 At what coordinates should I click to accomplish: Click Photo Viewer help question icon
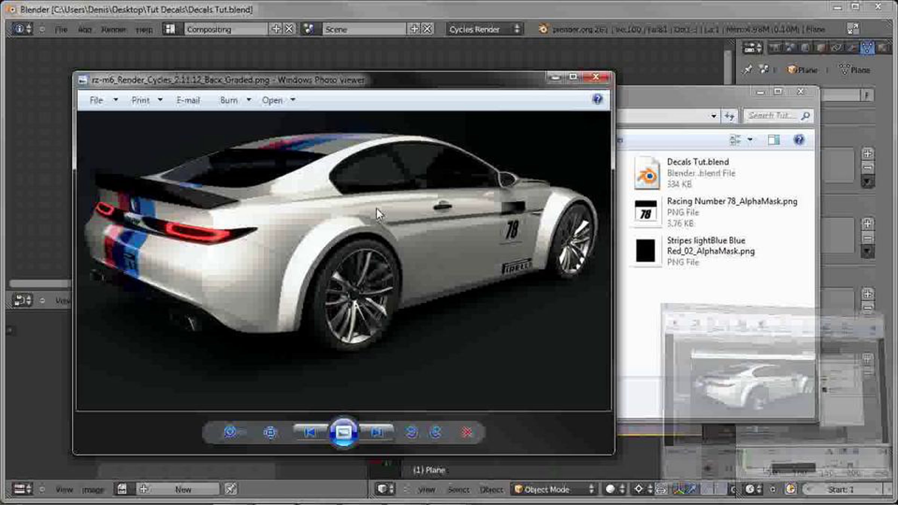[598, 99]
